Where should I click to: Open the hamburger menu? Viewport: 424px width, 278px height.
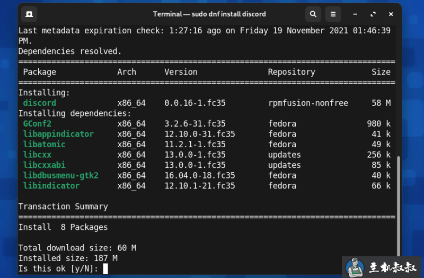pos(333,14)
